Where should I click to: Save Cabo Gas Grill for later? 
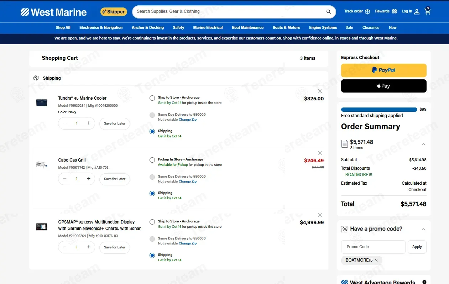click(x=115, y=179)
